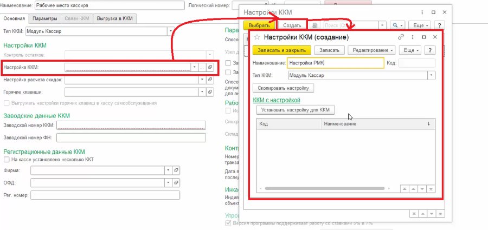Expand Горячие клавиши dropdown

tap(203, 92)
